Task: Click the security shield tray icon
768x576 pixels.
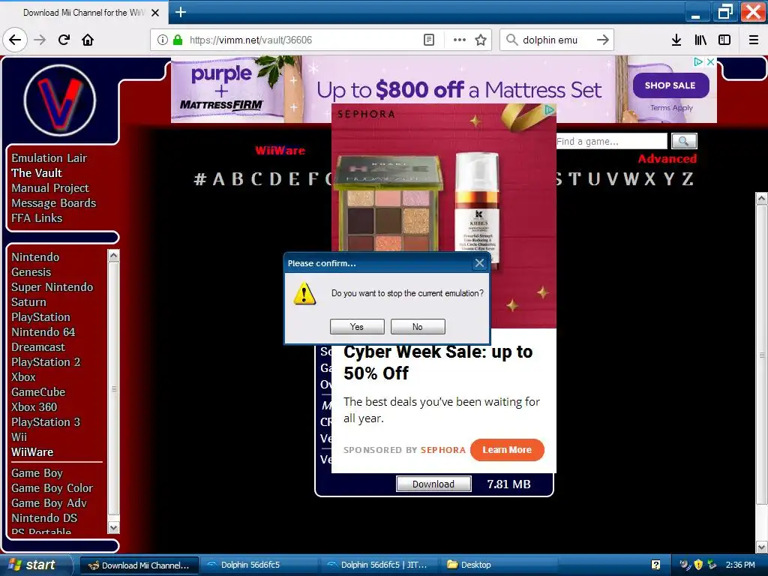Action: coord(698,565)
